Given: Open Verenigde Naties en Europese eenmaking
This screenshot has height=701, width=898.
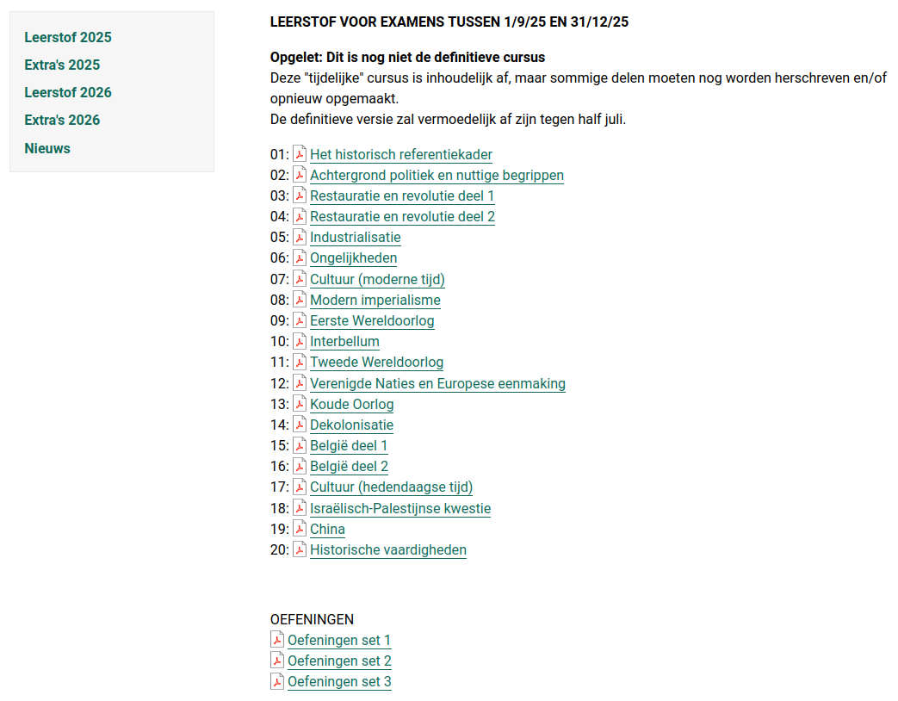Looking at the screenshot, I should pos(437,383).
